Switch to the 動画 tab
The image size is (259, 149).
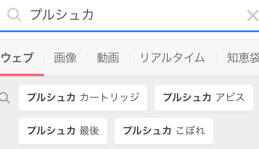click(x=108, y=58)
